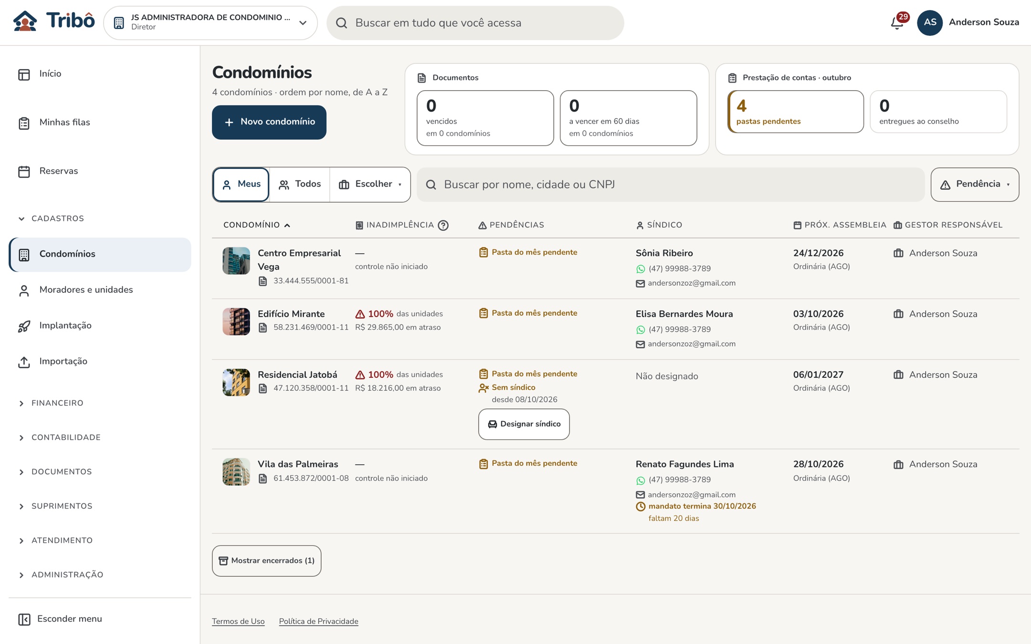The image size is (1031, 644).
Task: Expand the ADMINISTRAÇÃO section
Action: click(61, 575)
